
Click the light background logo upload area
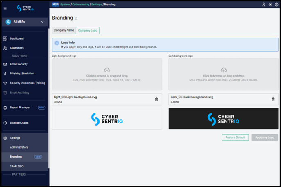point(107,74)
